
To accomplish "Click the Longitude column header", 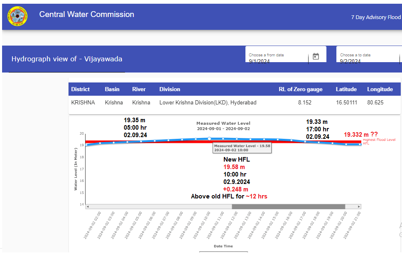I will click(x=380, y=89).
